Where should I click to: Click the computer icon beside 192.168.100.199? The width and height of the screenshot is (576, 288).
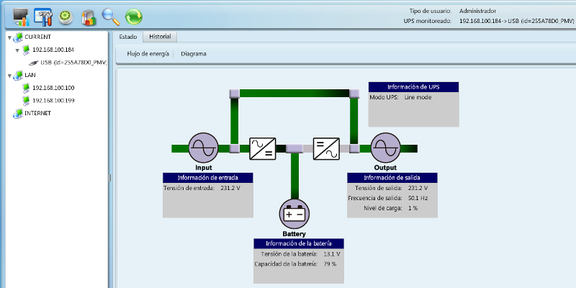click(x=26, y=101)
